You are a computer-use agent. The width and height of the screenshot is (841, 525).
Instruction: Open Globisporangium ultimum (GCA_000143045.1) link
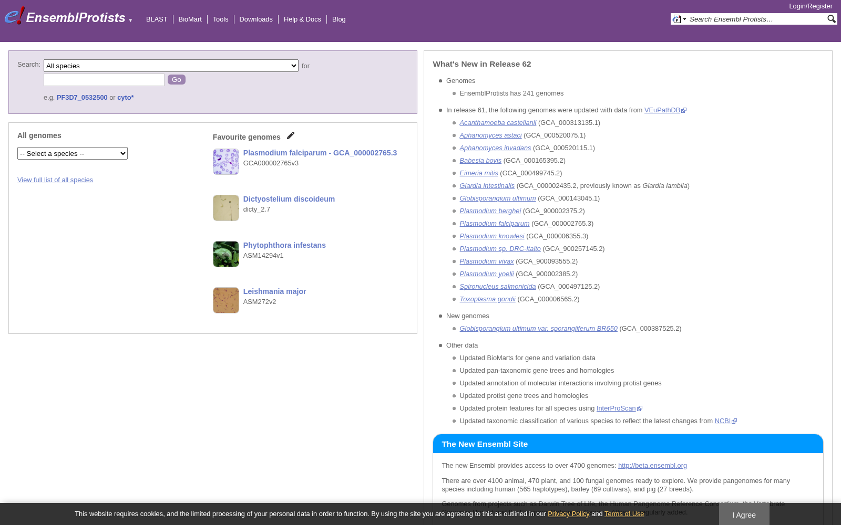coord(498,198)
